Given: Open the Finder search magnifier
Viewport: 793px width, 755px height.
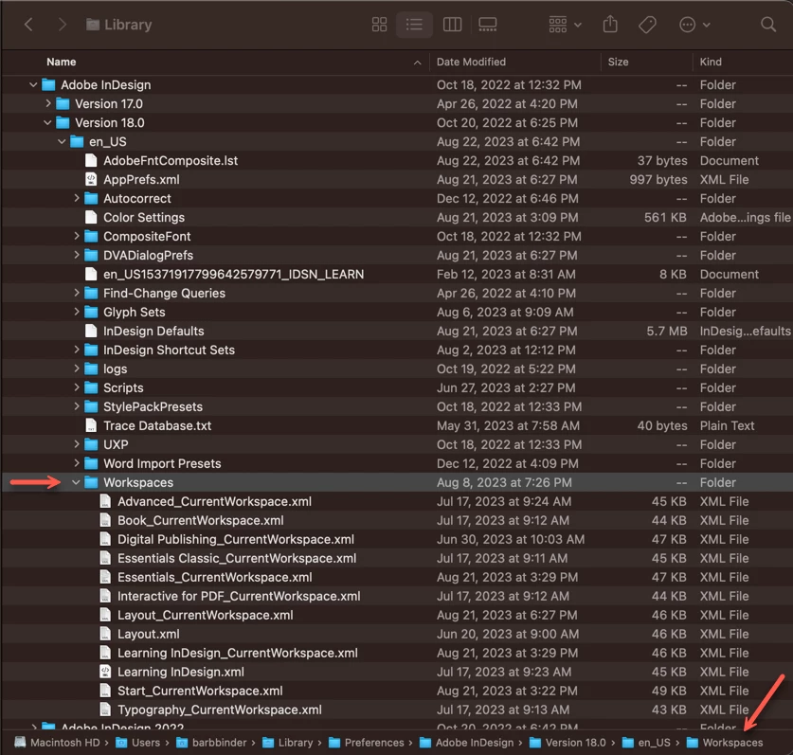Looking at the screenshot, I should (x=768, y=25).
